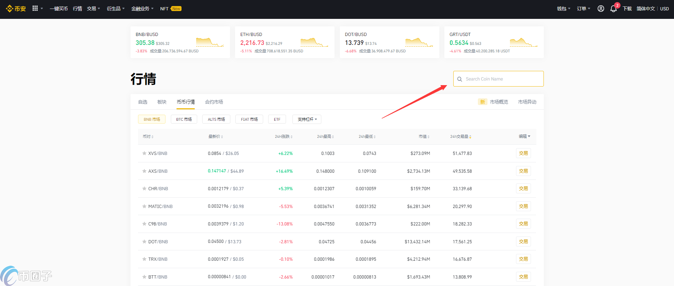
Task: Open the NFT New header link
Action: (171, 9)
